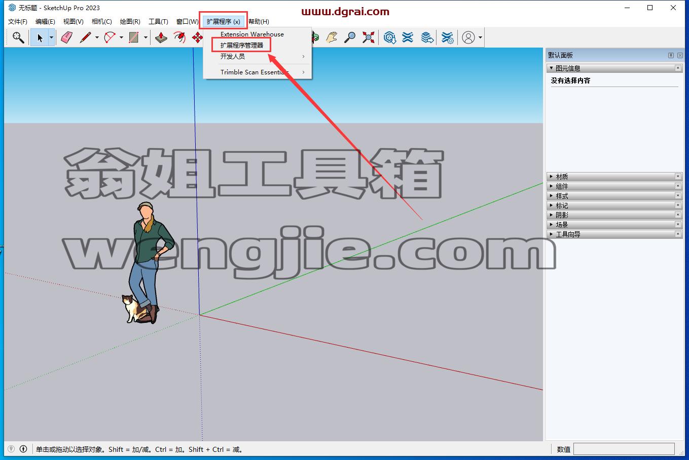Screen dimensions: 689x460
Task: Select the red-arrows Move tool
Action: pyautogui.click(x=197, y=37)
